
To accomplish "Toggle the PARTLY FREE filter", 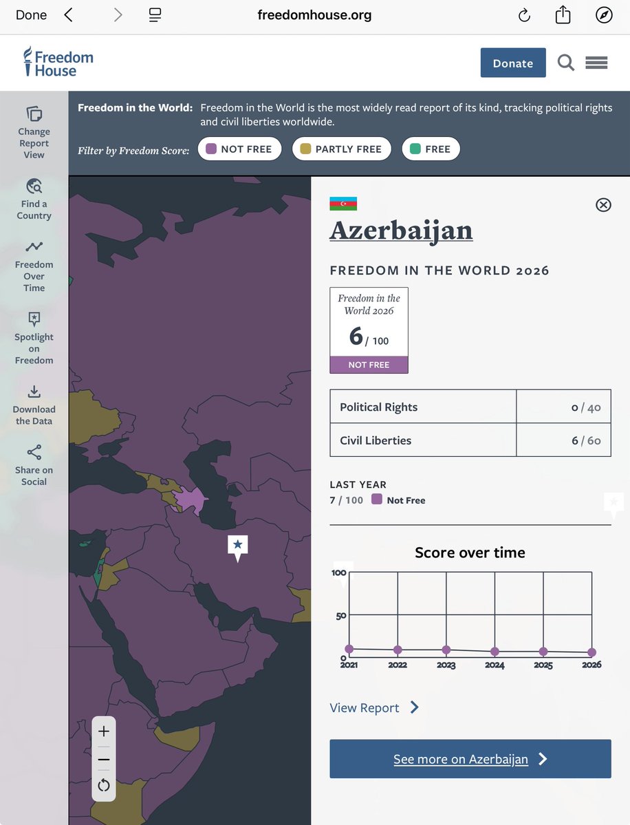I will pyautogui.click(x=341, y=149).
